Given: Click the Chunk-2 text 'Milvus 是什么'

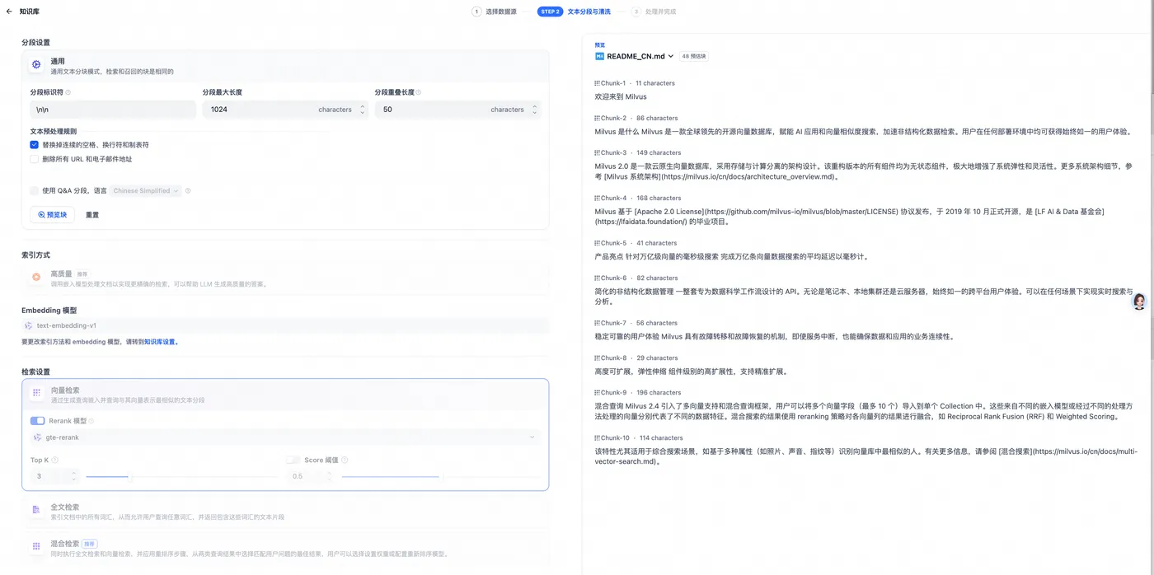Looking at the screenshot, I should (x=617, y=131).
